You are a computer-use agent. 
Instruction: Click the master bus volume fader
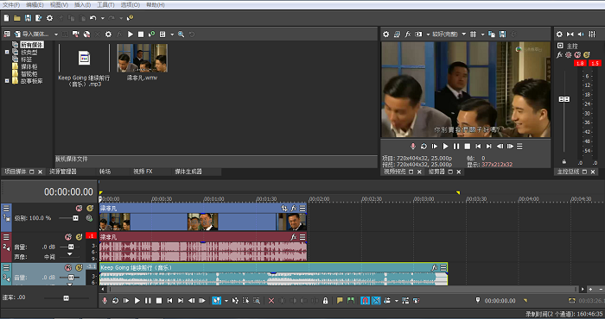[564, 99]
